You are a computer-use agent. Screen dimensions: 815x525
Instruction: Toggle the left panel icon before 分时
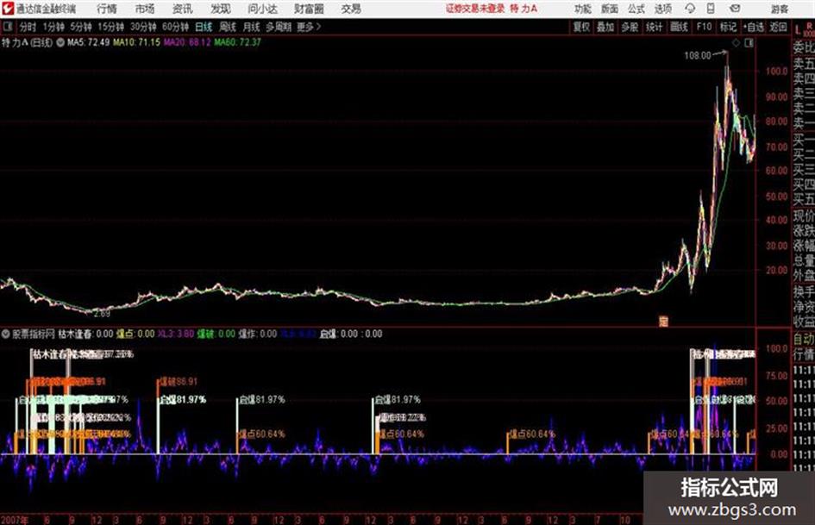pyautogui.click(x=7, y=26)
